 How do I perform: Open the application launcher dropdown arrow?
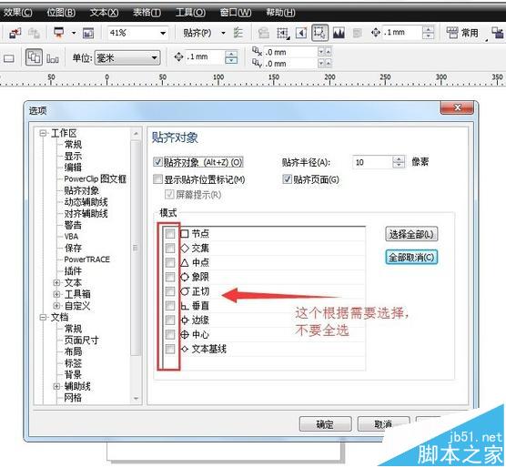tap(74, 33)
